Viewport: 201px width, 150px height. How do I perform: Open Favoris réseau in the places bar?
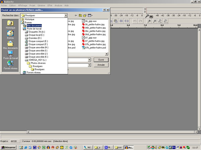click(x=10, y=65)
